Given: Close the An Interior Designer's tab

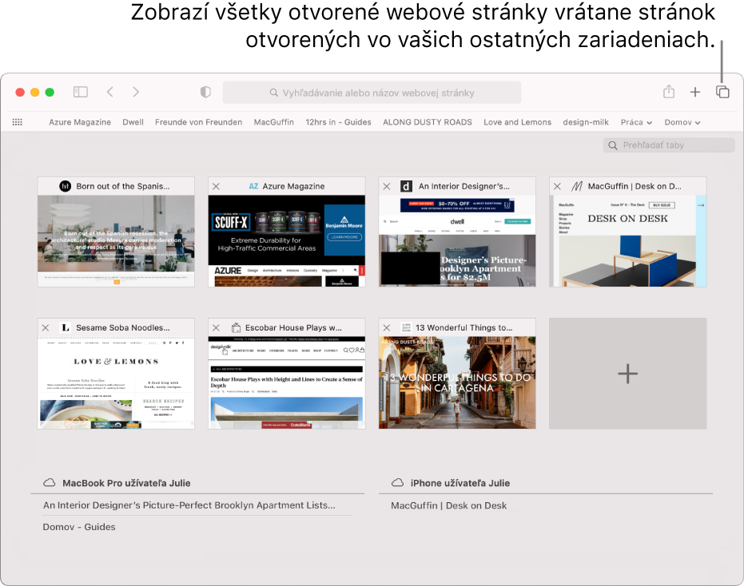Looking at the screenshot, I should coord(387,186).
